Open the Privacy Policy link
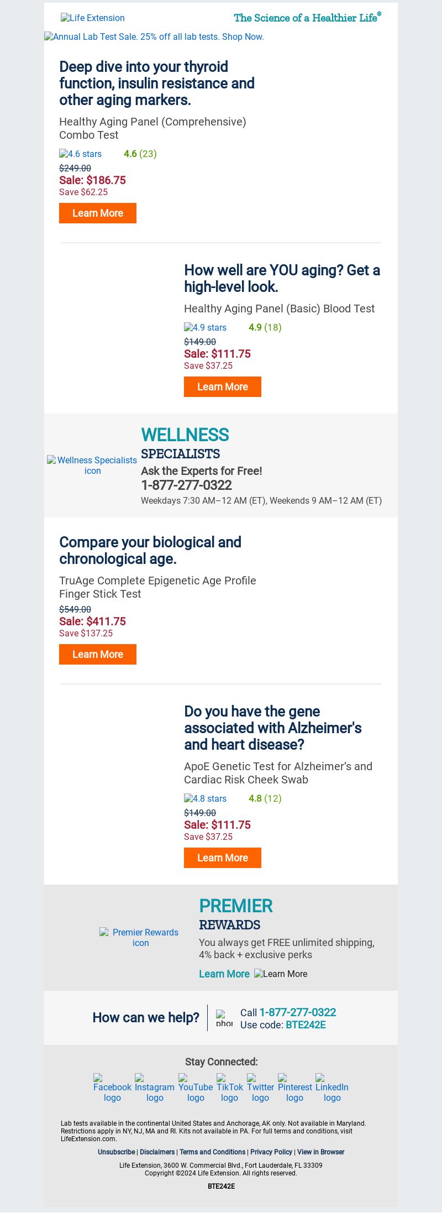This screenshot has height=1223, width=442. pyautogui.click(x=271, y=1152)
